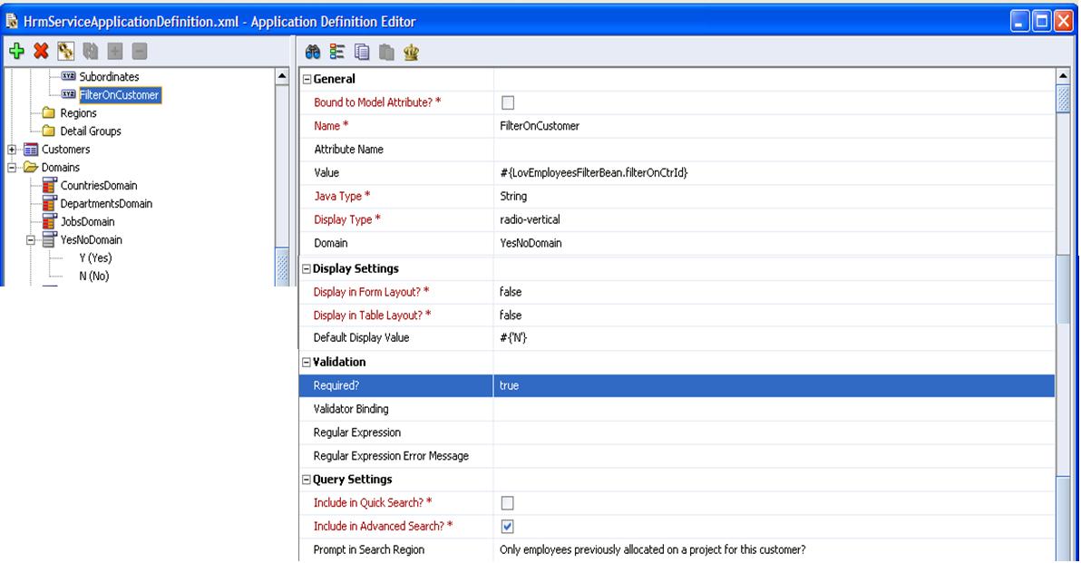Click the red X delete icon
Viewport: 1081px width, 563px height.
(x=39, y=53)
